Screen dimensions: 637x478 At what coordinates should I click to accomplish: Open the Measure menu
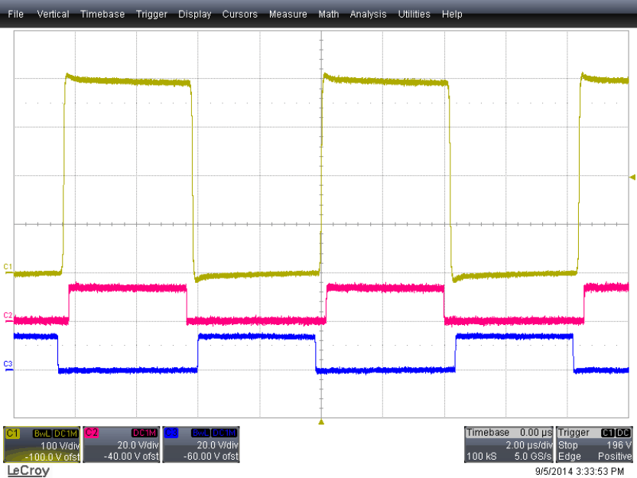pyautogui.click(x=288, y=14)
